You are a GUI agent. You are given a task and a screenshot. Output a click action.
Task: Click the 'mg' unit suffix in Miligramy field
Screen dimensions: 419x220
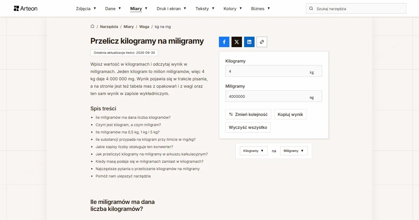coord(312,98)
